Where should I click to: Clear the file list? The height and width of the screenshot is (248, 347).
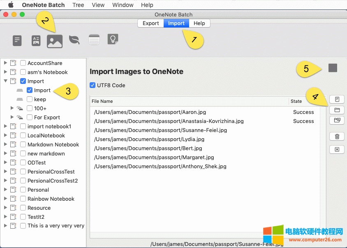tap(337, 149)
